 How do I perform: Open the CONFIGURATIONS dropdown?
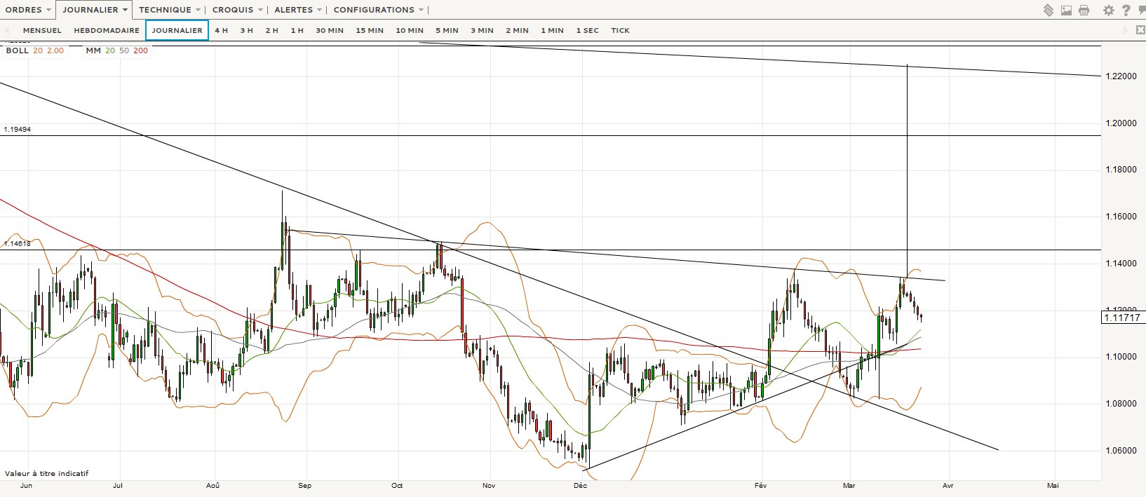pos(379,10)
